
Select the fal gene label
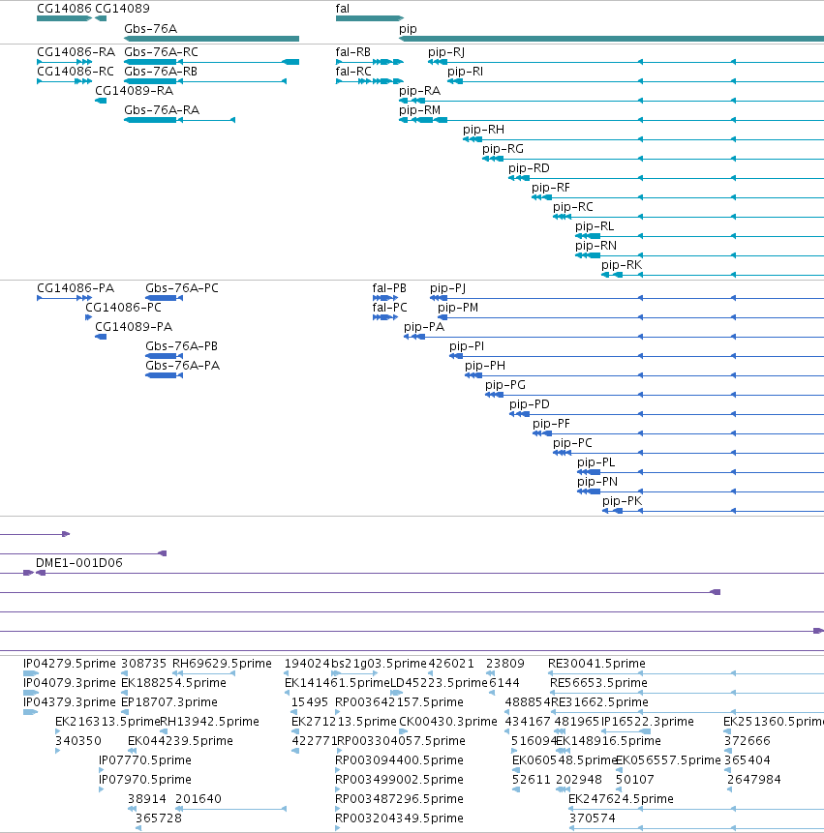[x=343, y=9]
